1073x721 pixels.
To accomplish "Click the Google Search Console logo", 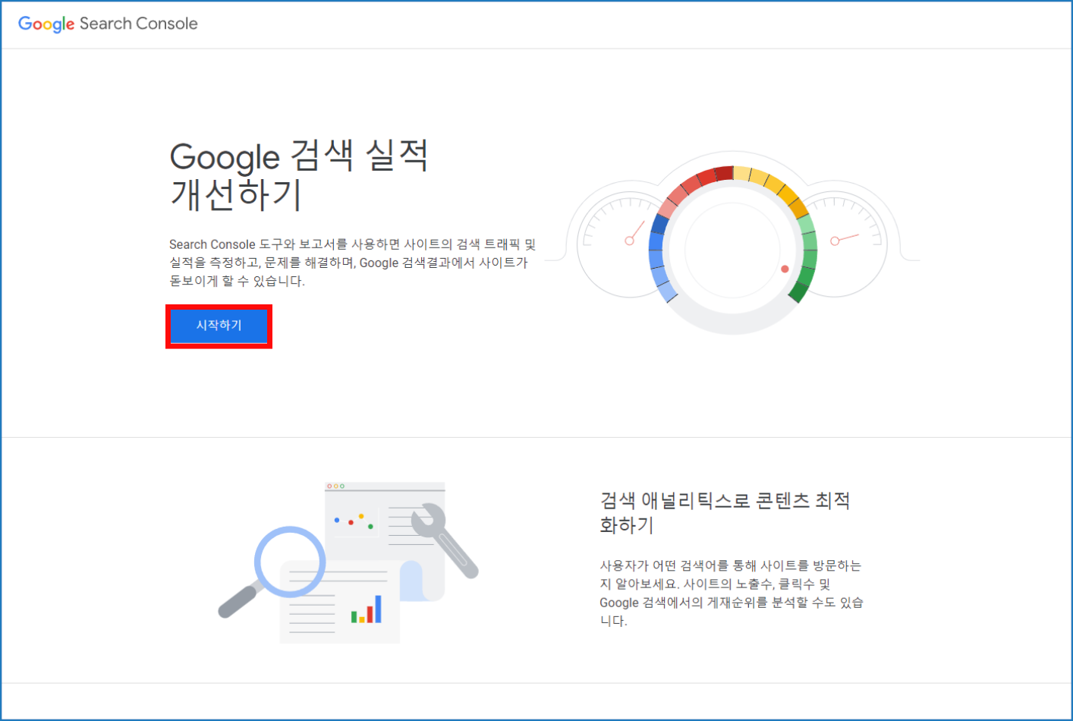I will click(x=108, y=24).
